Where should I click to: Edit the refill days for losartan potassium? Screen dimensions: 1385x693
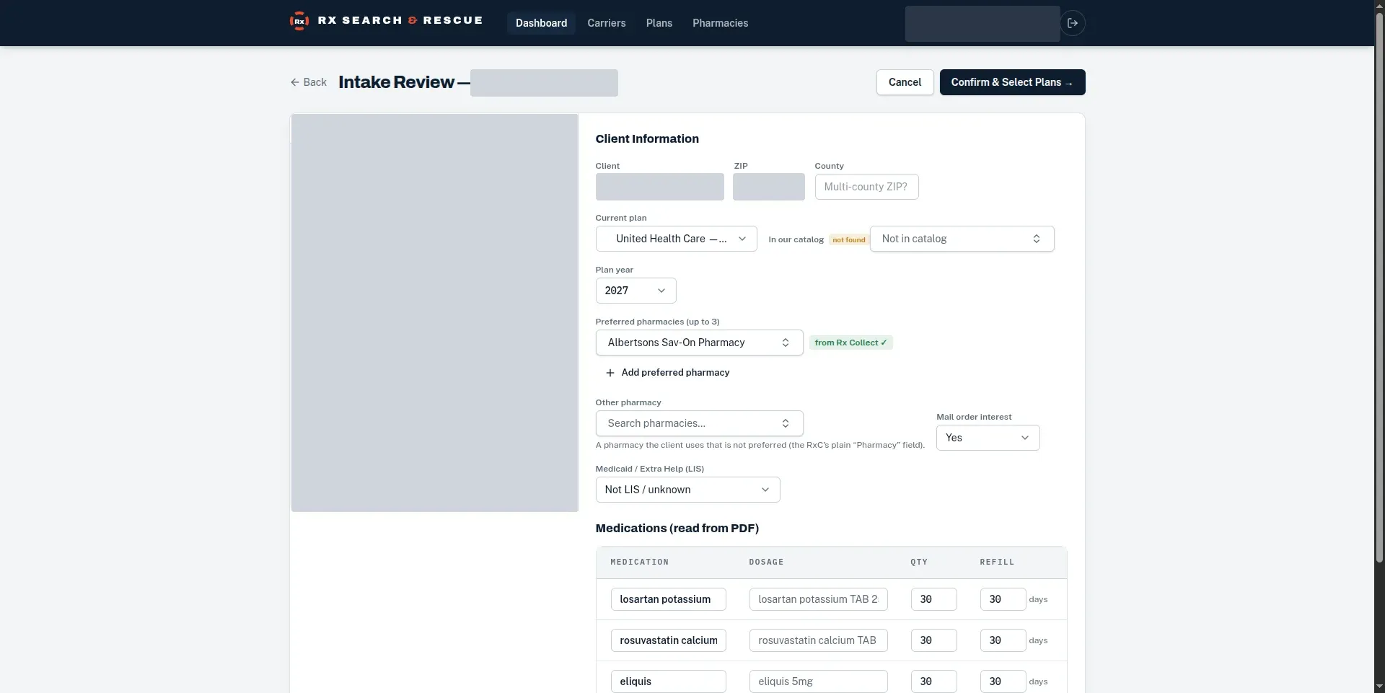point(1003,599)
